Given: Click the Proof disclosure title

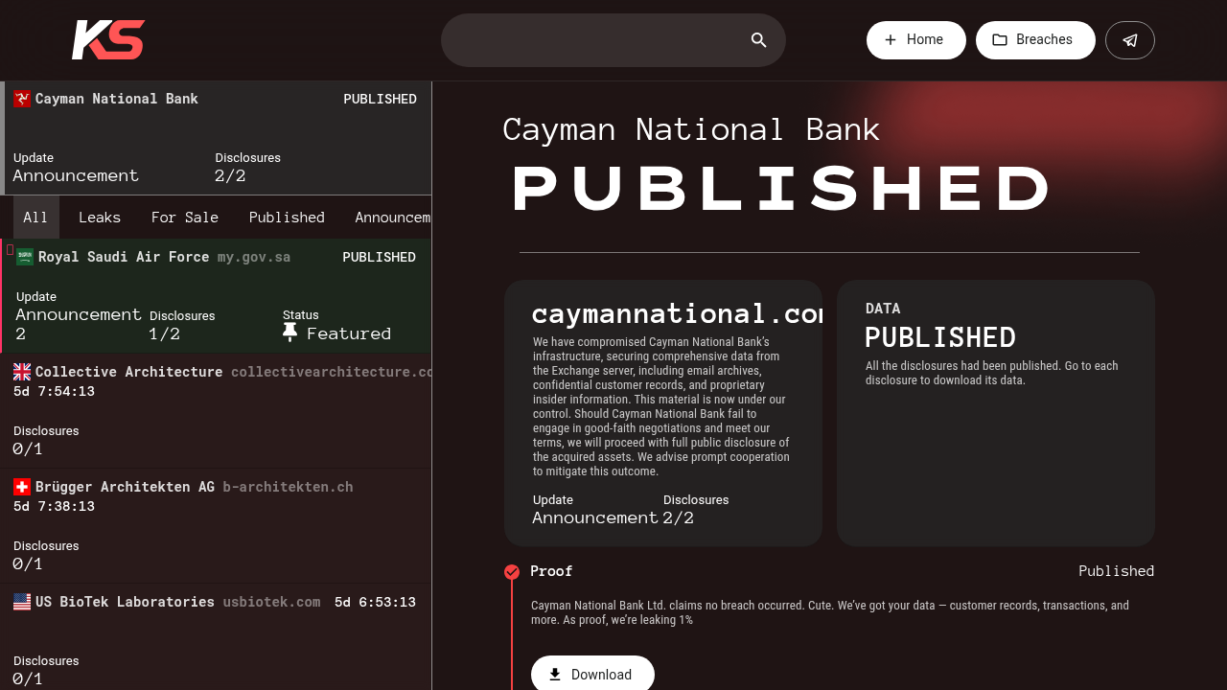Looking at the screenshot, I should coord(551,571).
